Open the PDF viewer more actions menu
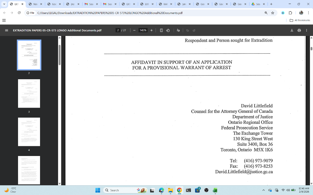 point(307,30)
